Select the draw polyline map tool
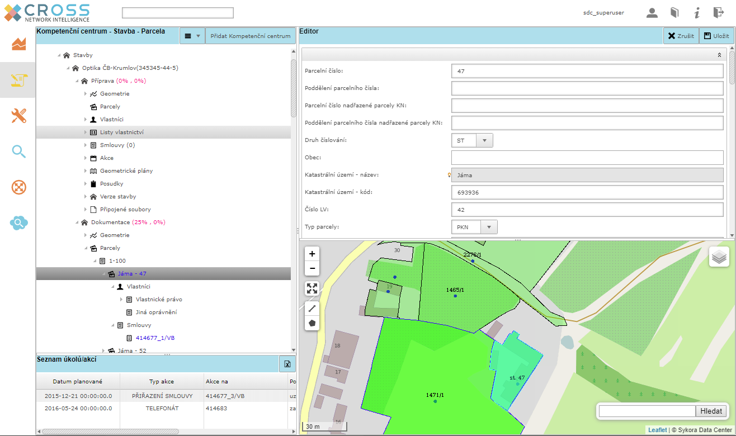This screenshot has width=736, height=436. 312,309
